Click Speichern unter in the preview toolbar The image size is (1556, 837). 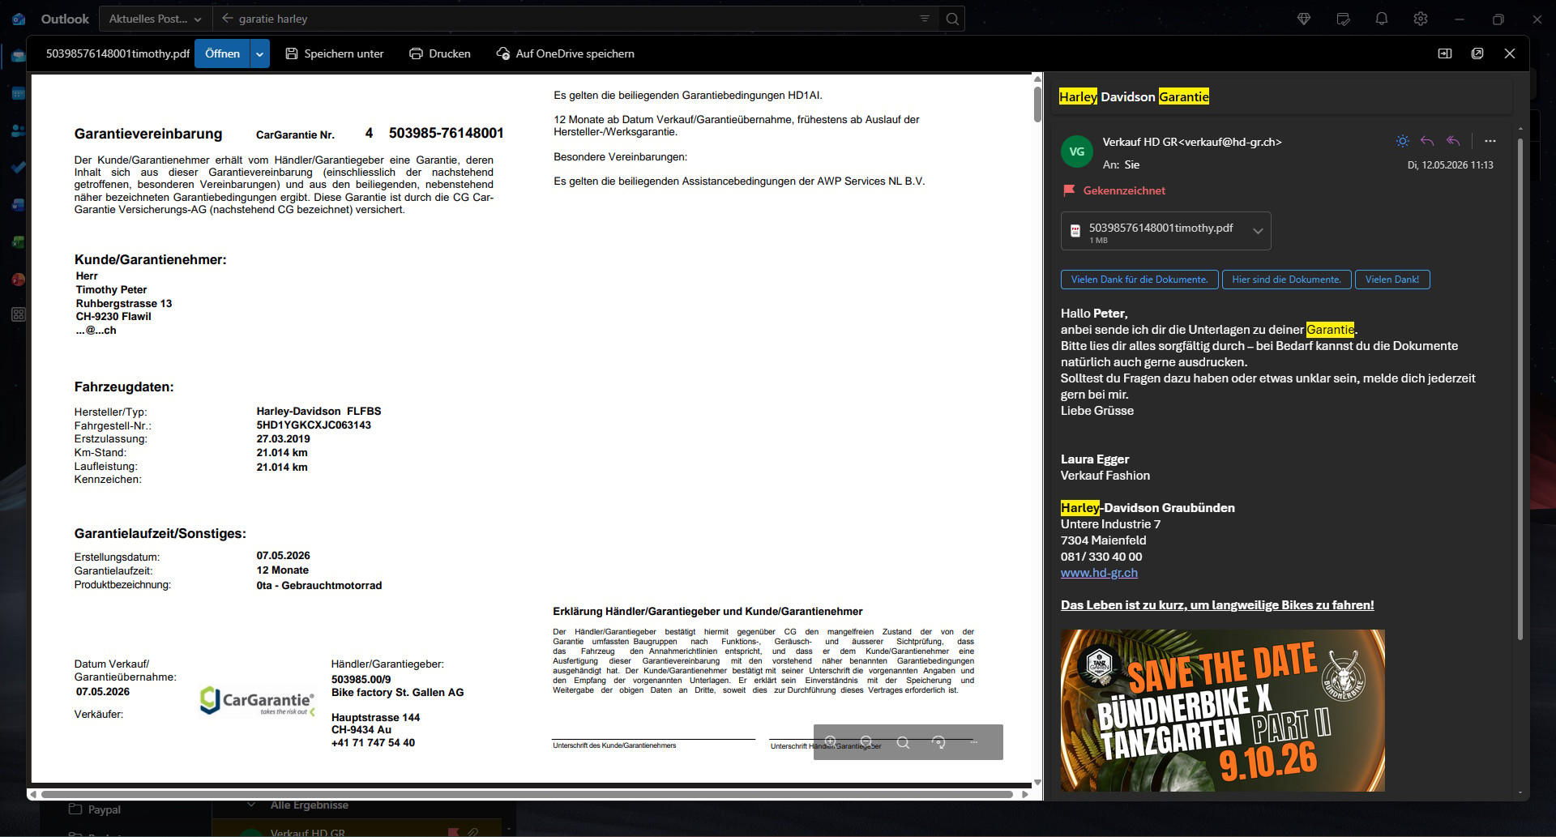(335, 53)
